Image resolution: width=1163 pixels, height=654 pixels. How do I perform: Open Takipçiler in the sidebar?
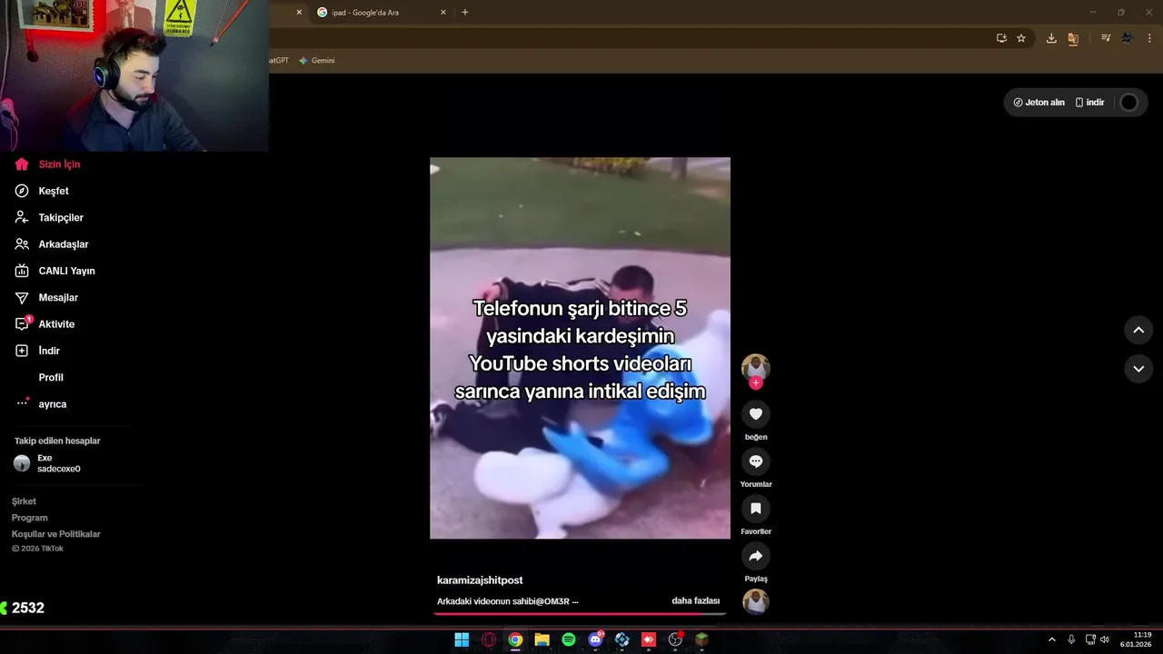point(61,218)
